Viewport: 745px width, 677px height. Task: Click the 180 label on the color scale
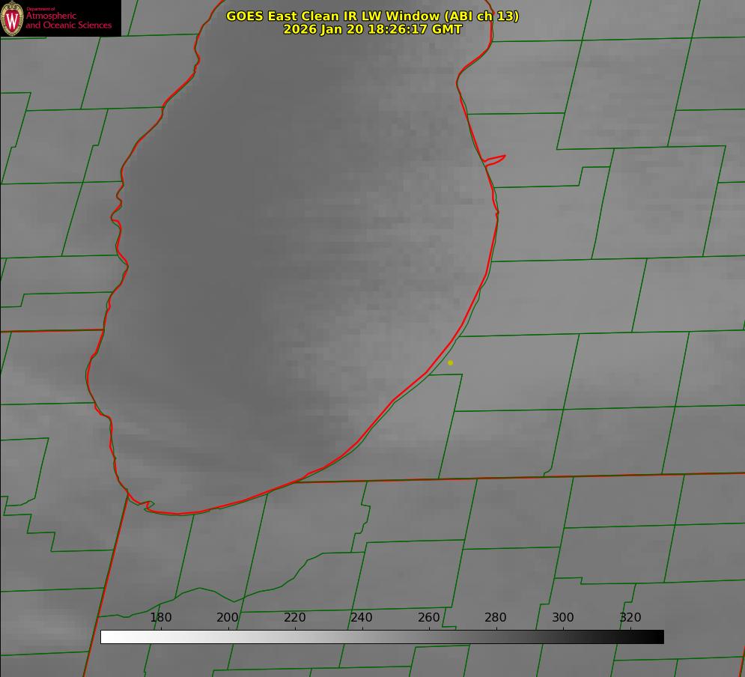click(161, 618)
